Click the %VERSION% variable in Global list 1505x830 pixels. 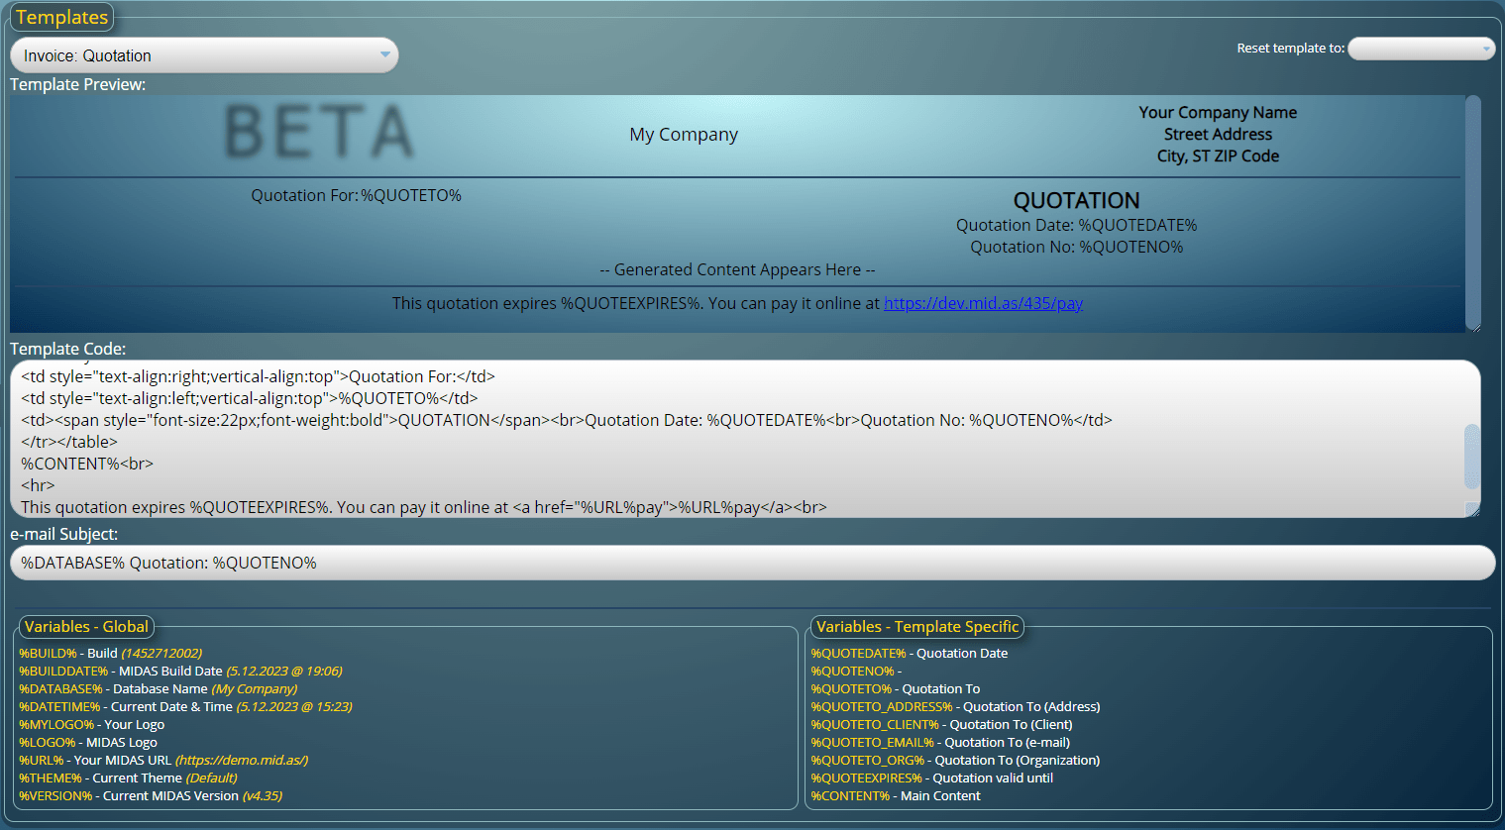click(55, 796)
